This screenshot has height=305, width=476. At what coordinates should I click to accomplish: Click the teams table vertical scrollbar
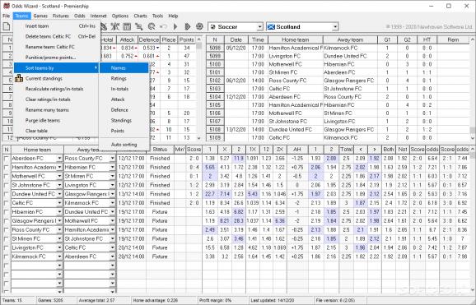(199, 89)
